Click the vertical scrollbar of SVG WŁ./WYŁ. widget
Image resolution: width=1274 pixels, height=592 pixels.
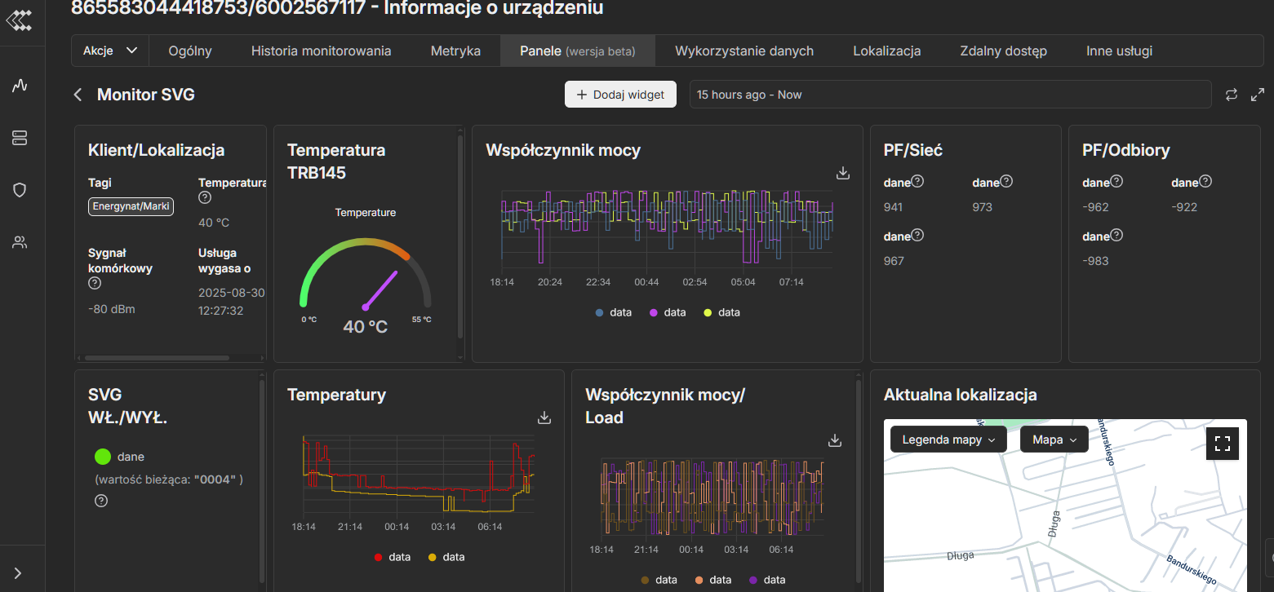click(x=261, y=481)
